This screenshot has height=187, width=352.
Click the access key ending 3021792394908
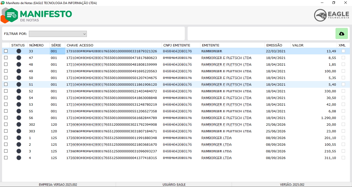click(x=112, y=124)
